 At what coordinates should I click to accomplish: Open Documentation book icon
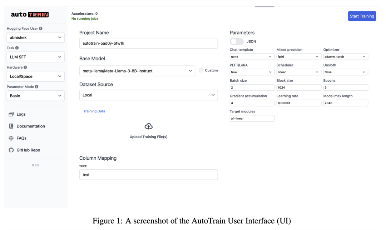coord(11,126)
